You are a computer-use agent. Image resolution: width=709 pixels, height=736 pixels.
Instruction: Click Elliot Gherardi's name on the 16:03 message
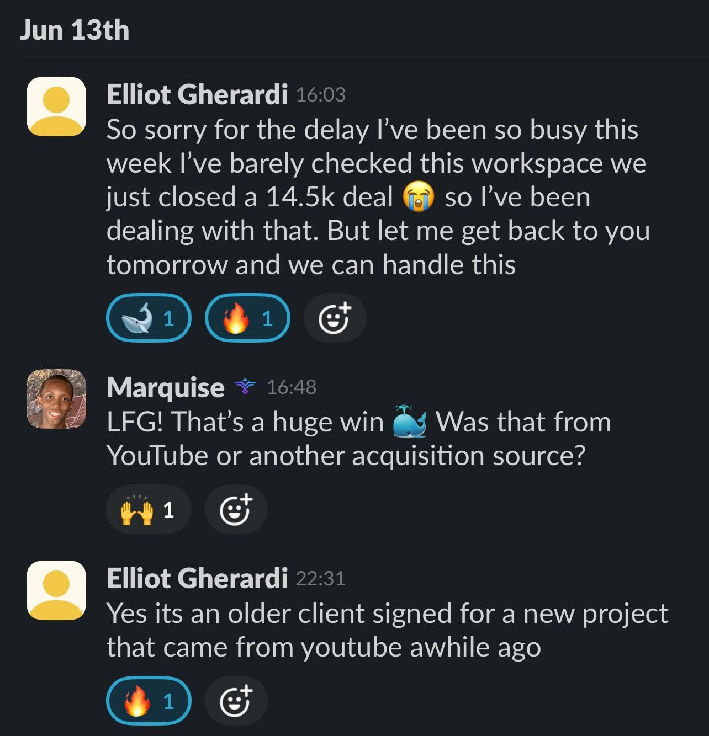point(197,94)
